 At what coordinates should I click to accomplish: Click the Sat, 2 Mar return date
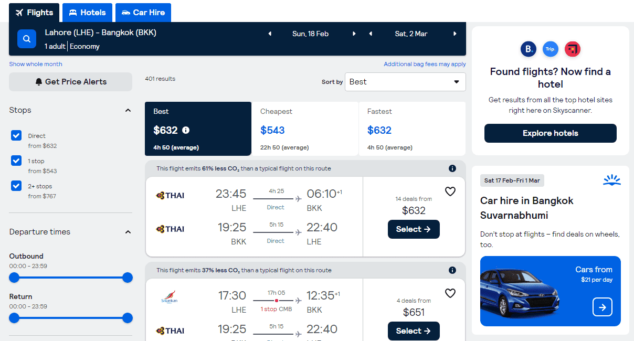pos(411,34)
